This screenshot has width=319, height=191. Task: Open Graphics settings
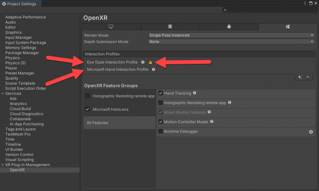13,32
